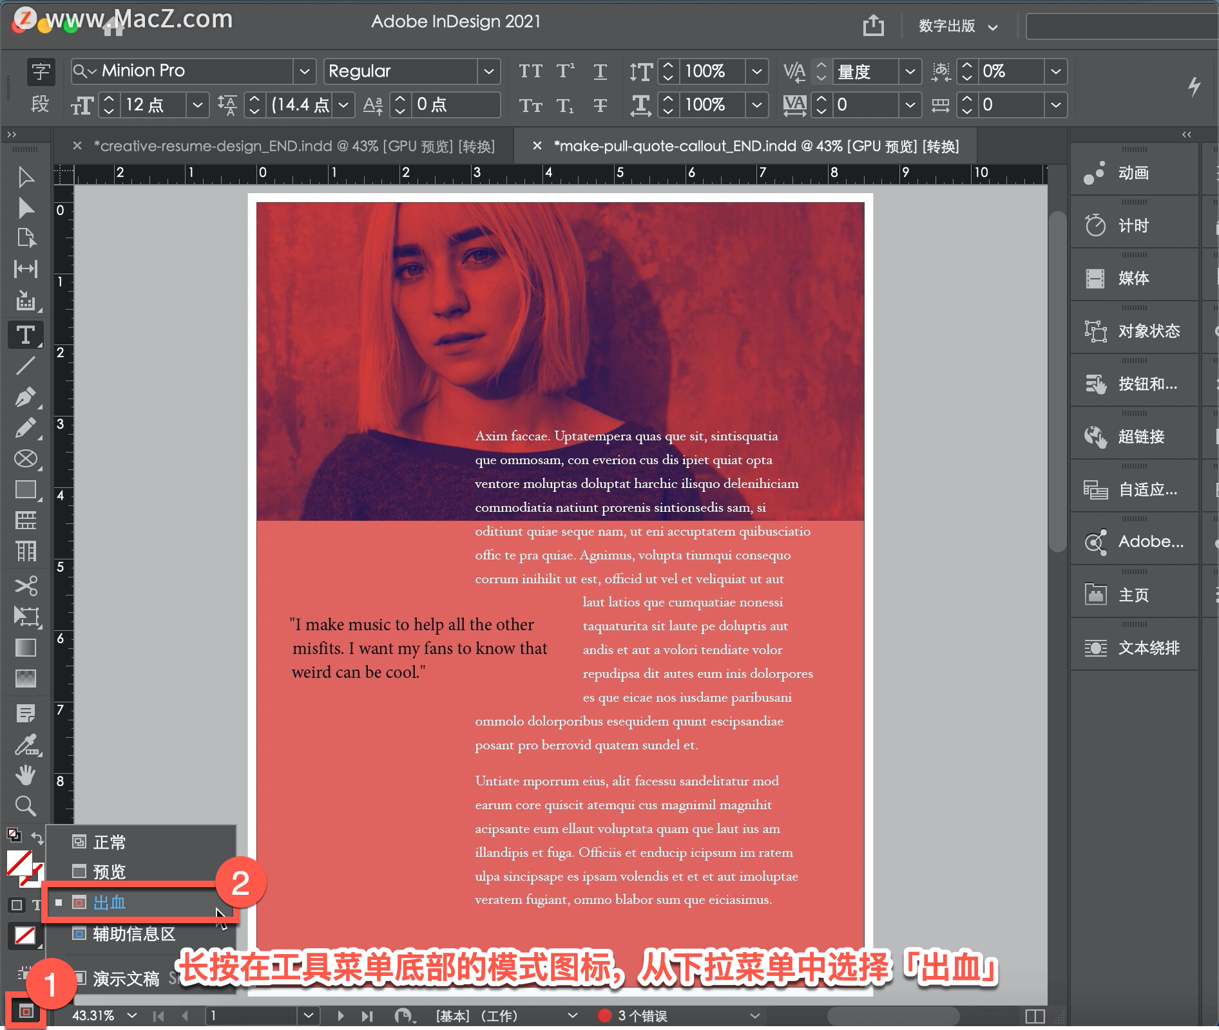Click default fill and stroke mini swatch
Viewport: 1219px width, 1030px height.
coord(13,835)
